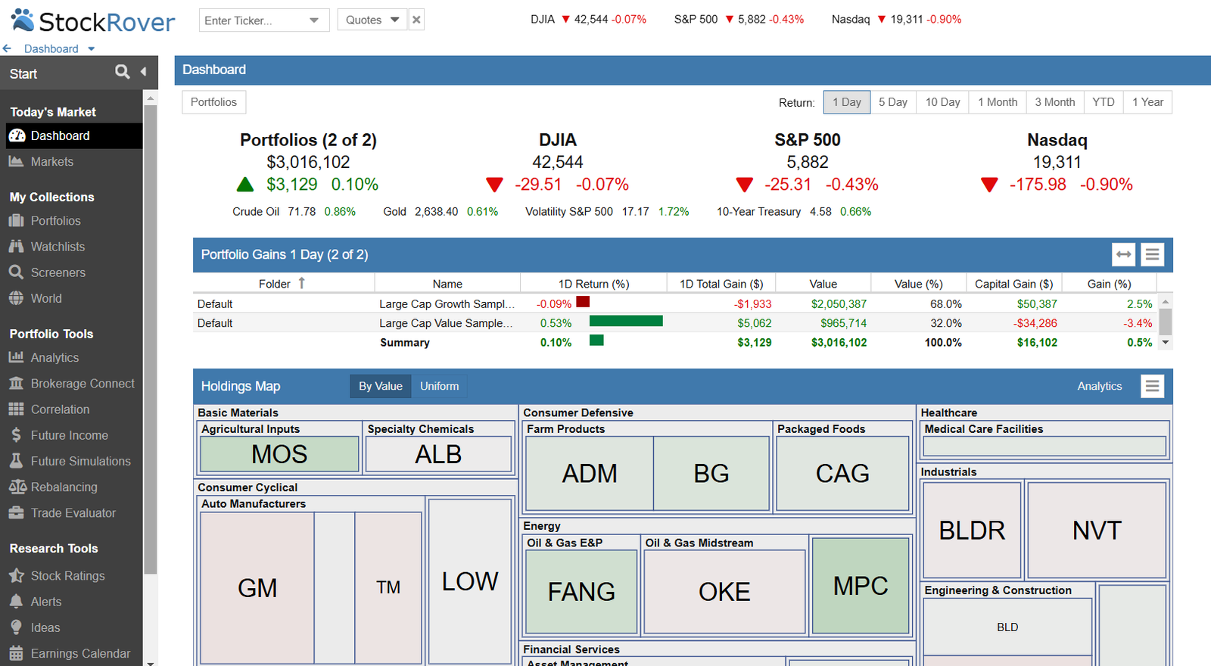Open the Enter Ticker dropdown arrow
Image resolution: width=1211 pixels, height=666 pixels.
314,20
